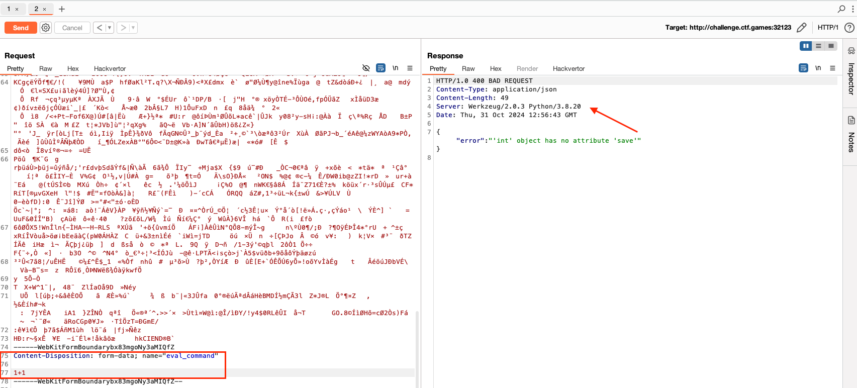The width and height of the screenshot is (857, 388).
Task: Select the Response Raw view tab
Action: click(468, 68)
